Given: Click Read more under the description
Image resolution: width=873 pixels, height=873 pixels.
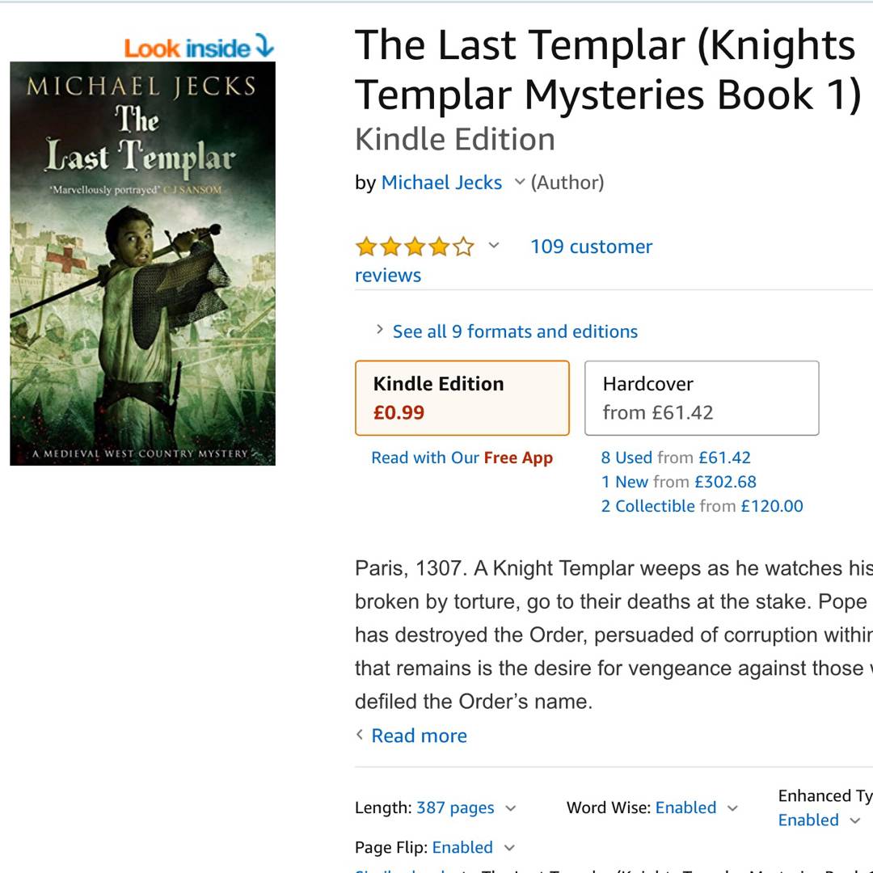Looking at the screenshot, I should (419, 736).
